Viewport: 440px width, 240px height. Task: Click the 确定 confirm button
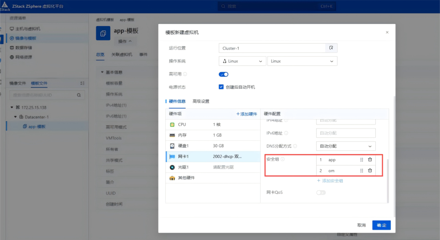click(381, 225)
